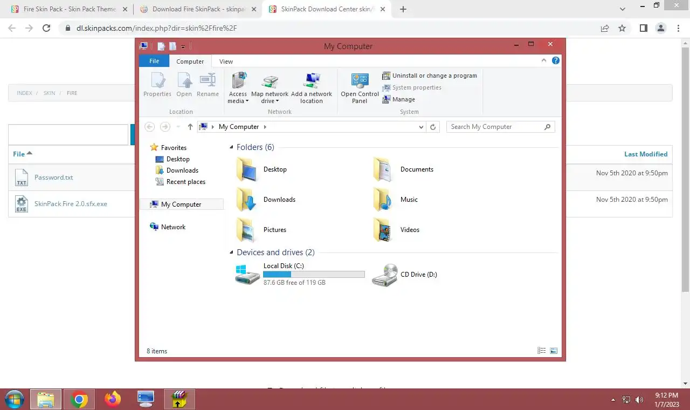Click the Explorer Back navigation arrow
The width and height of the screenshot is (690, 410).
(x=150, y=127)
